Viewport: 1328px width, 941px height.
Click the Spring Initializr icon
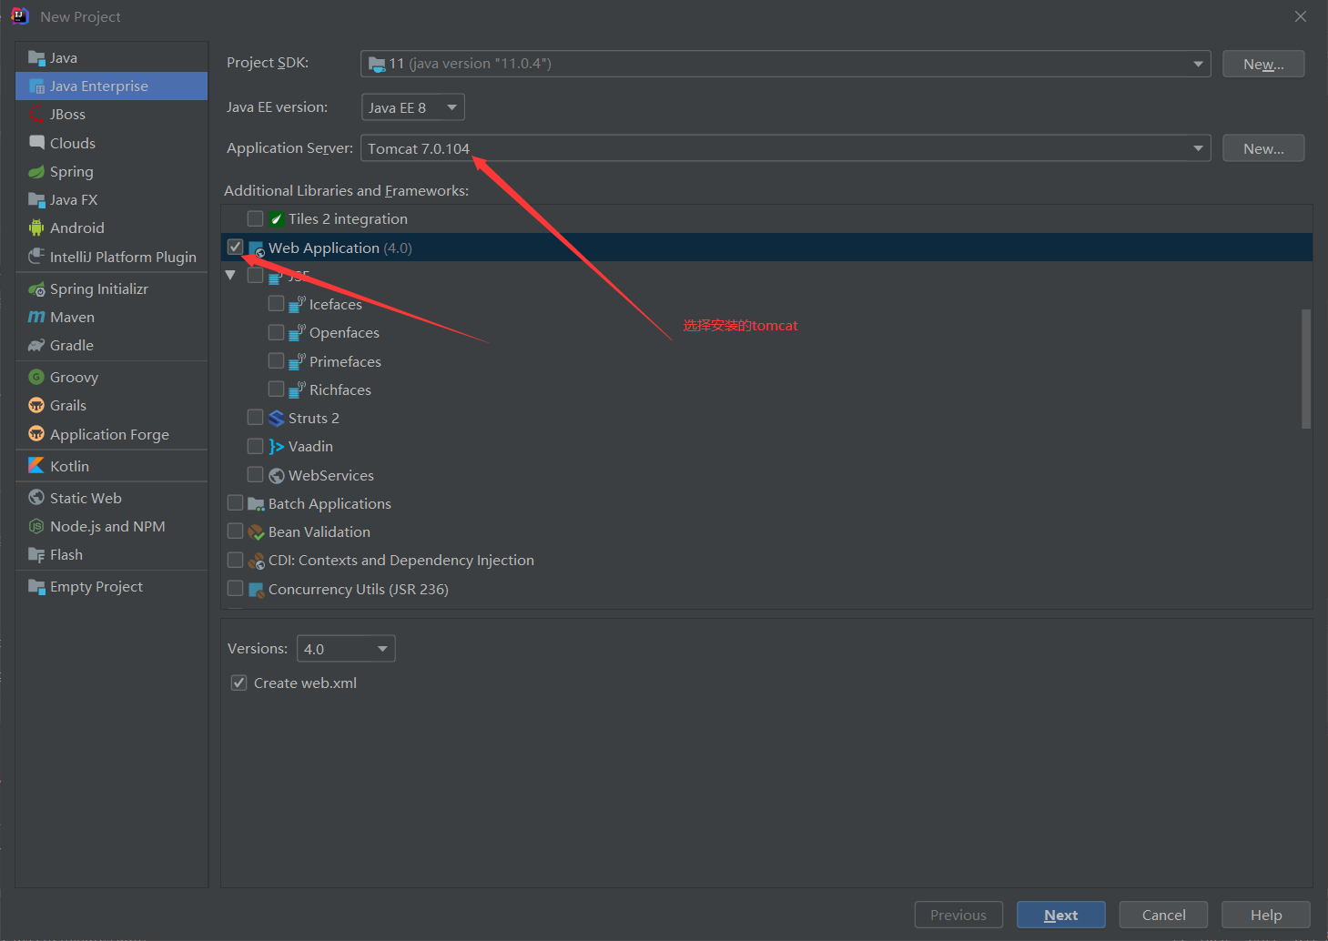click(x=36, y=289)
